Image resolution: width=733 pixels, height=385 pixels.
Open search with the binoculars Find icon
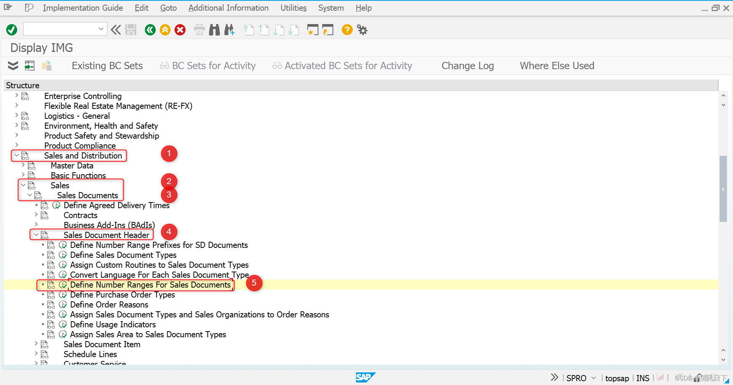214,29
